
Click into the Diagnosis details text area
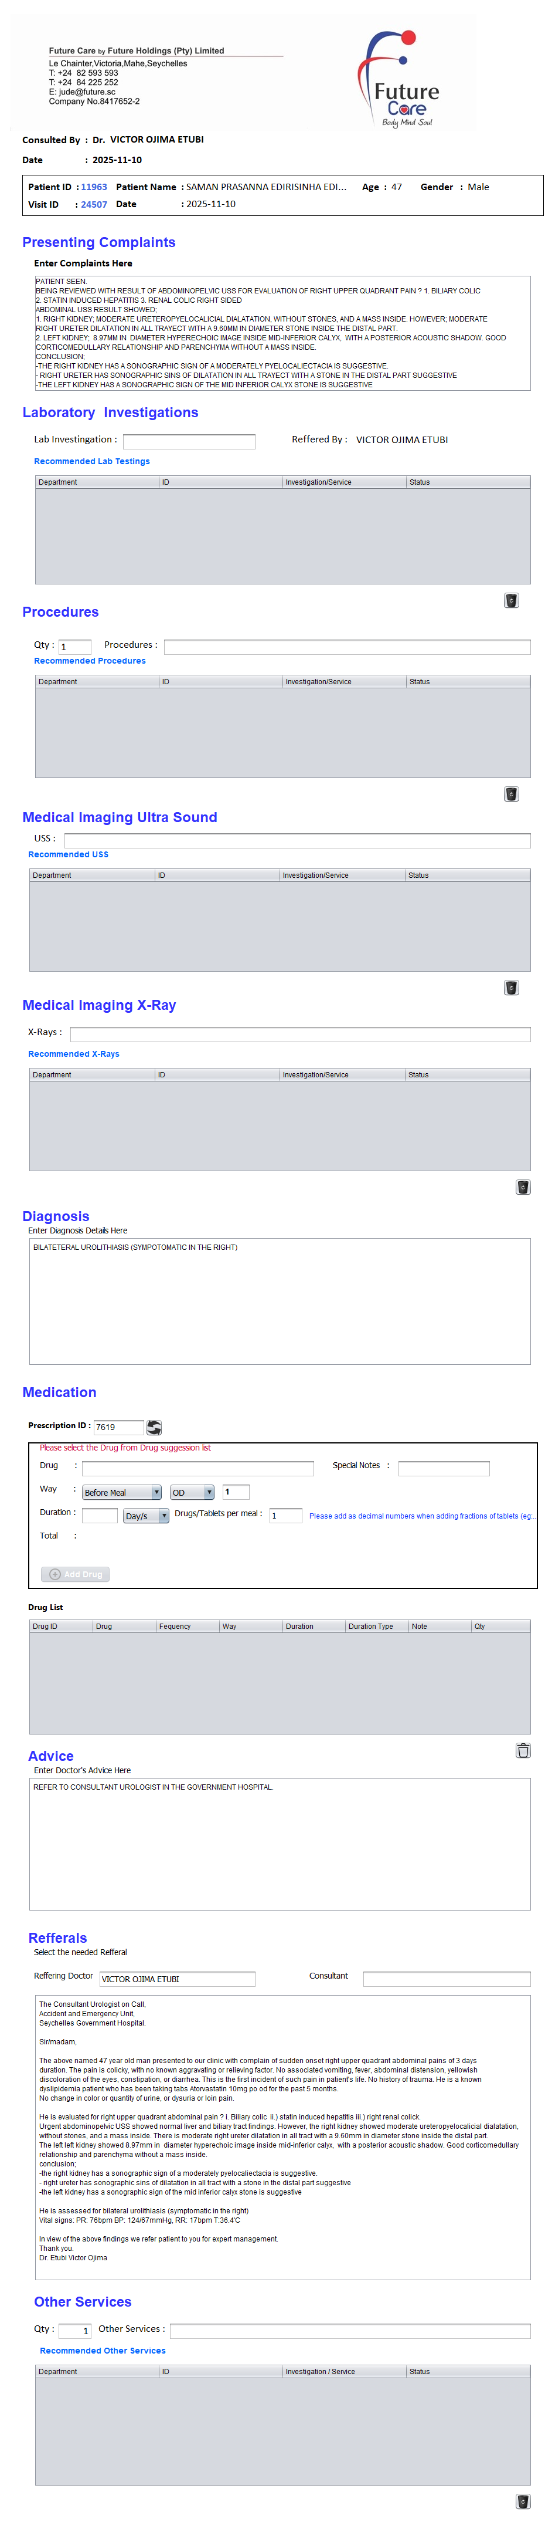(280, 1300)
